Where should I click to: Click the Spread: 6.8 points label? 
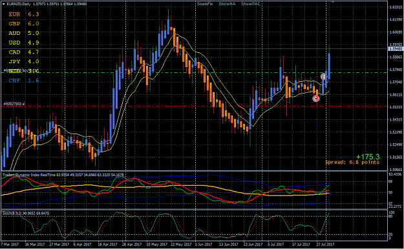pyautogui.click(x=352, y=163)
